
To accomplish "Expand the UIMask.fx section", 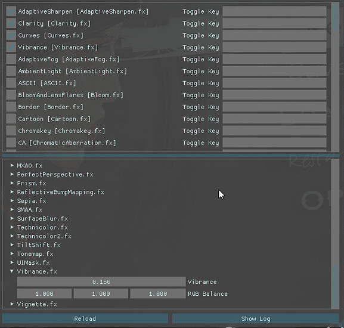I will pyautogui.click(x=12, y=262).
